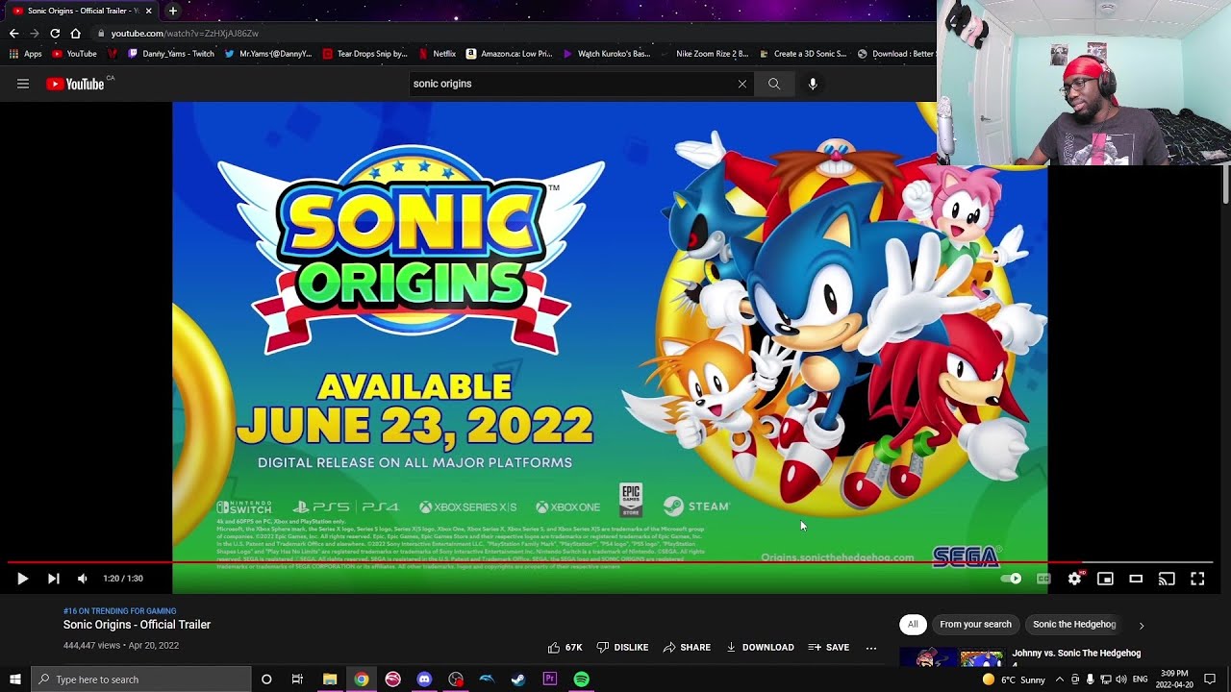Open the Mr.Yams Twitter bookmark
This screenshot has height=692, width=1231.
[268, 54]
